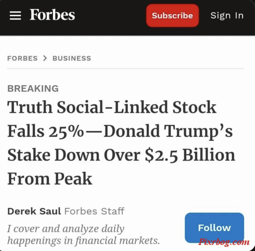
Task: Open author Derek Saul's profile
Action: click(x=34, y=211)
